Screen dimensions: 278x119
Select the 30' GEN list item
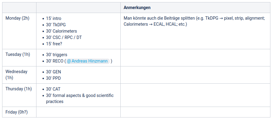53,72
